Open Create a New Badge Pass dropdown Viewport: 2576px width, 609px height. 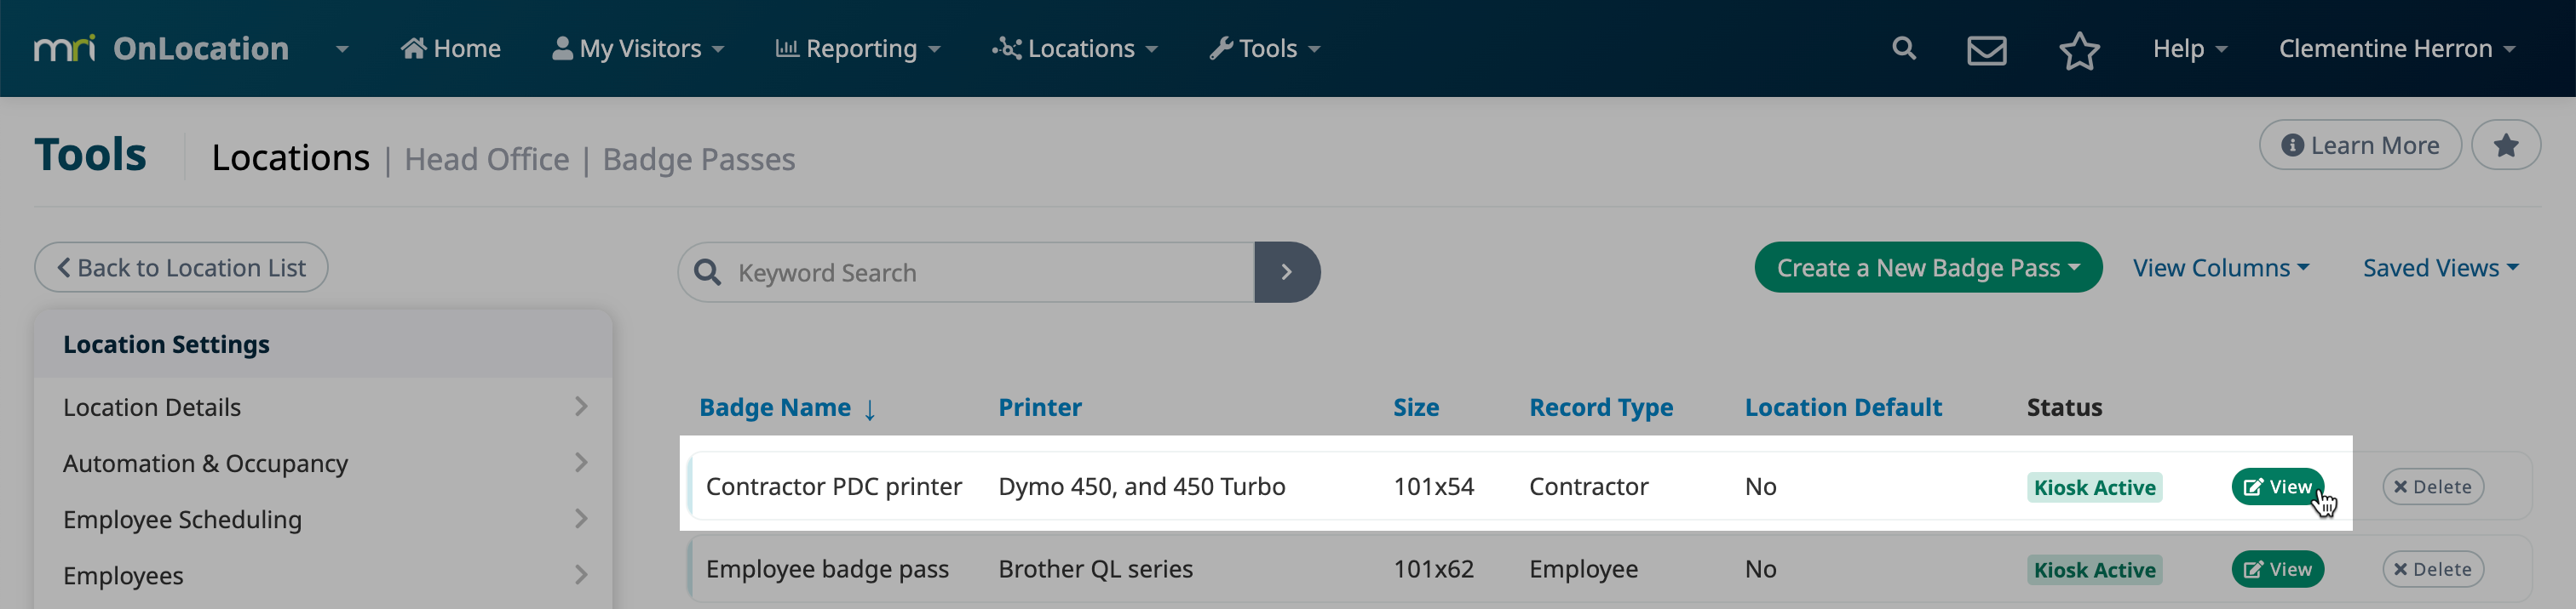[1927, 268]
